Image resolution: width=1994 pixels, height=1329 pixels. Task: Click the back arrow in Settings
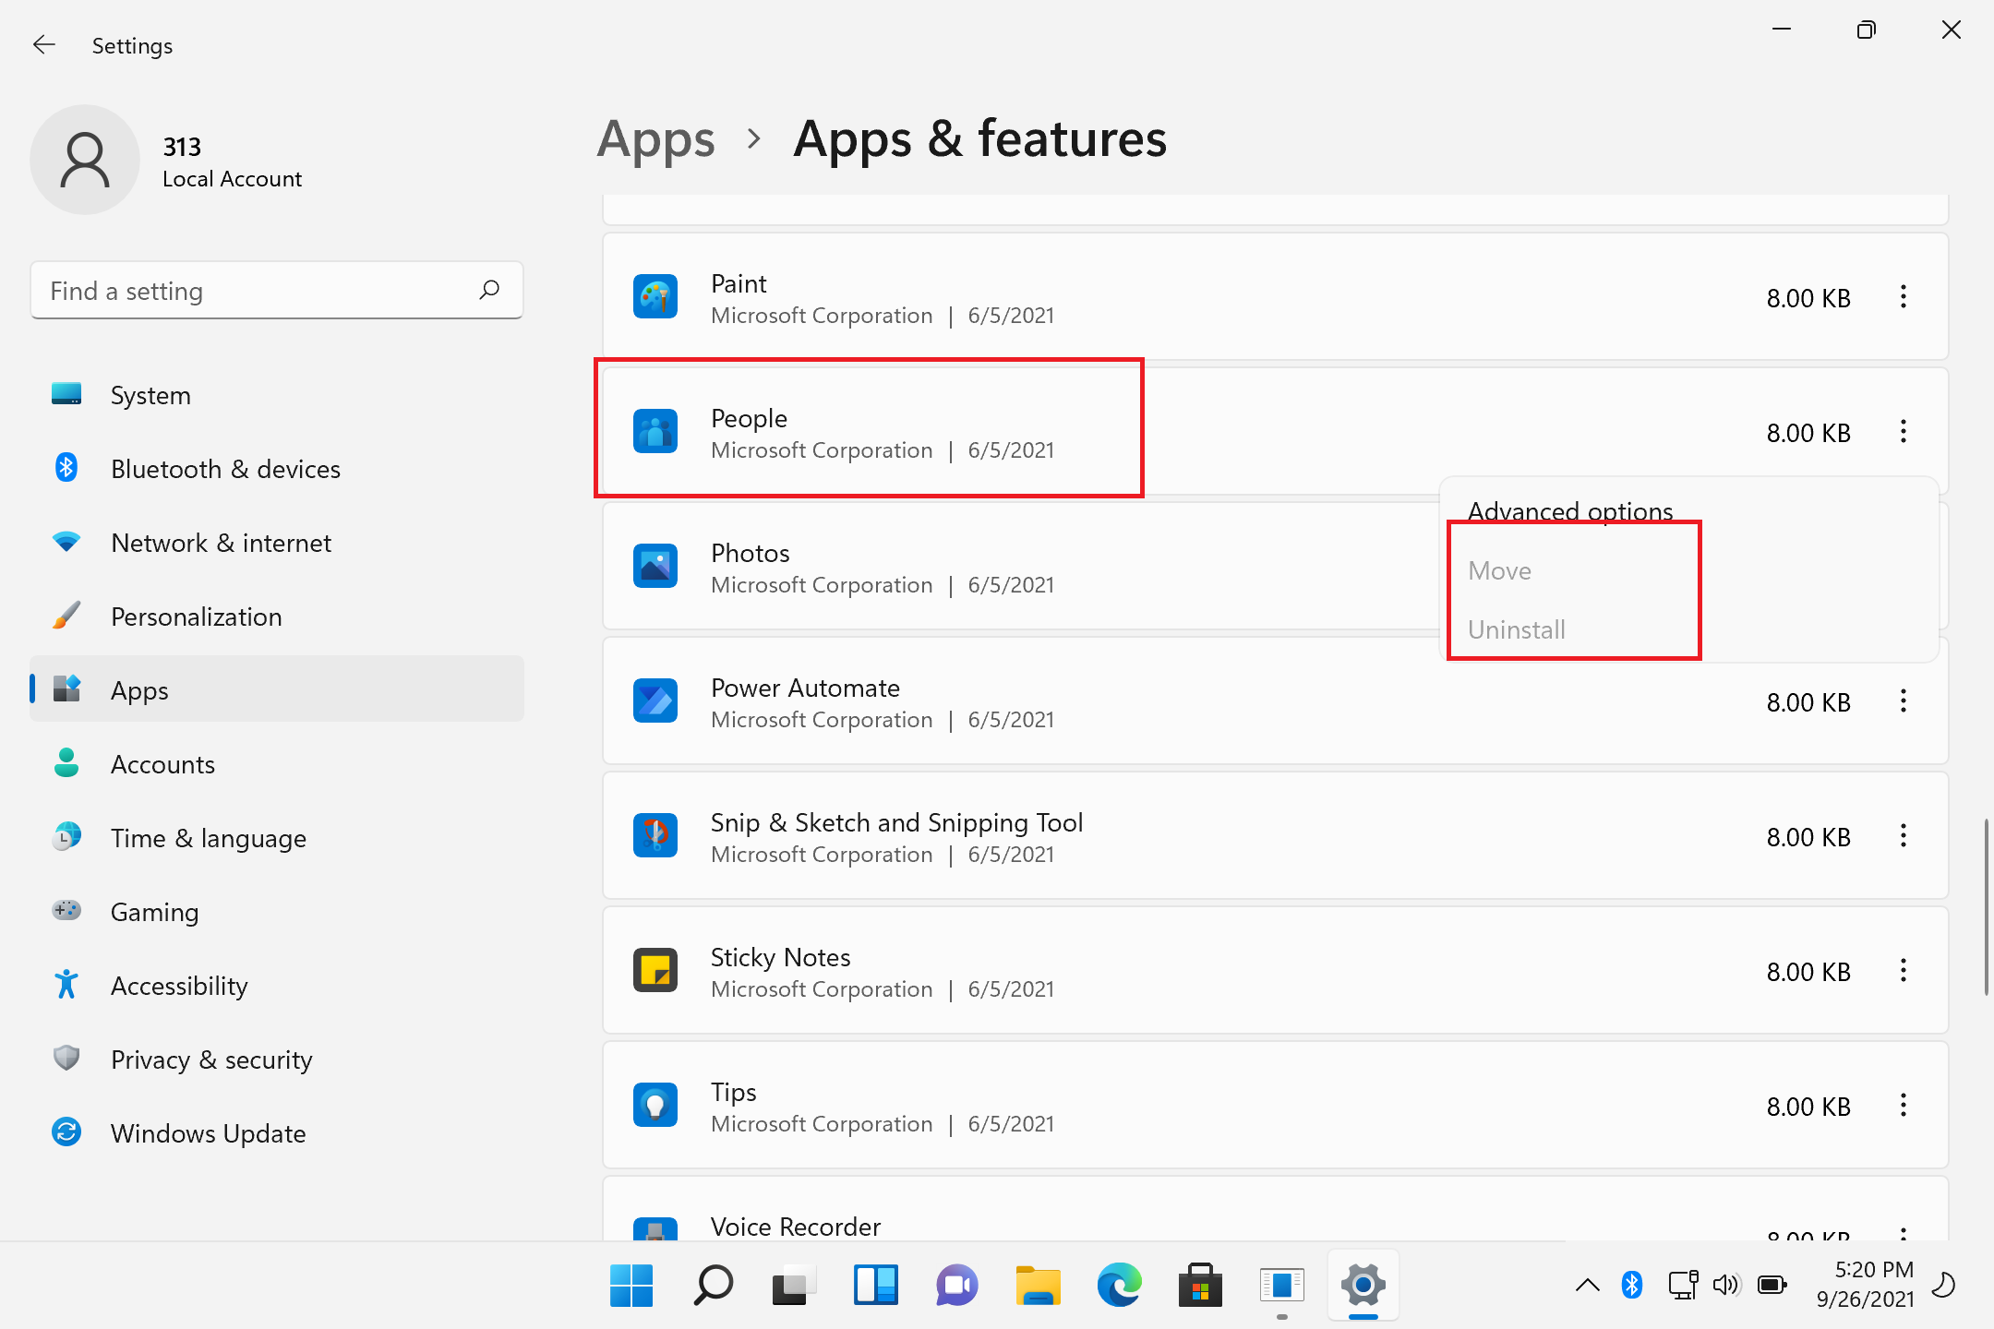click(44, 45)
